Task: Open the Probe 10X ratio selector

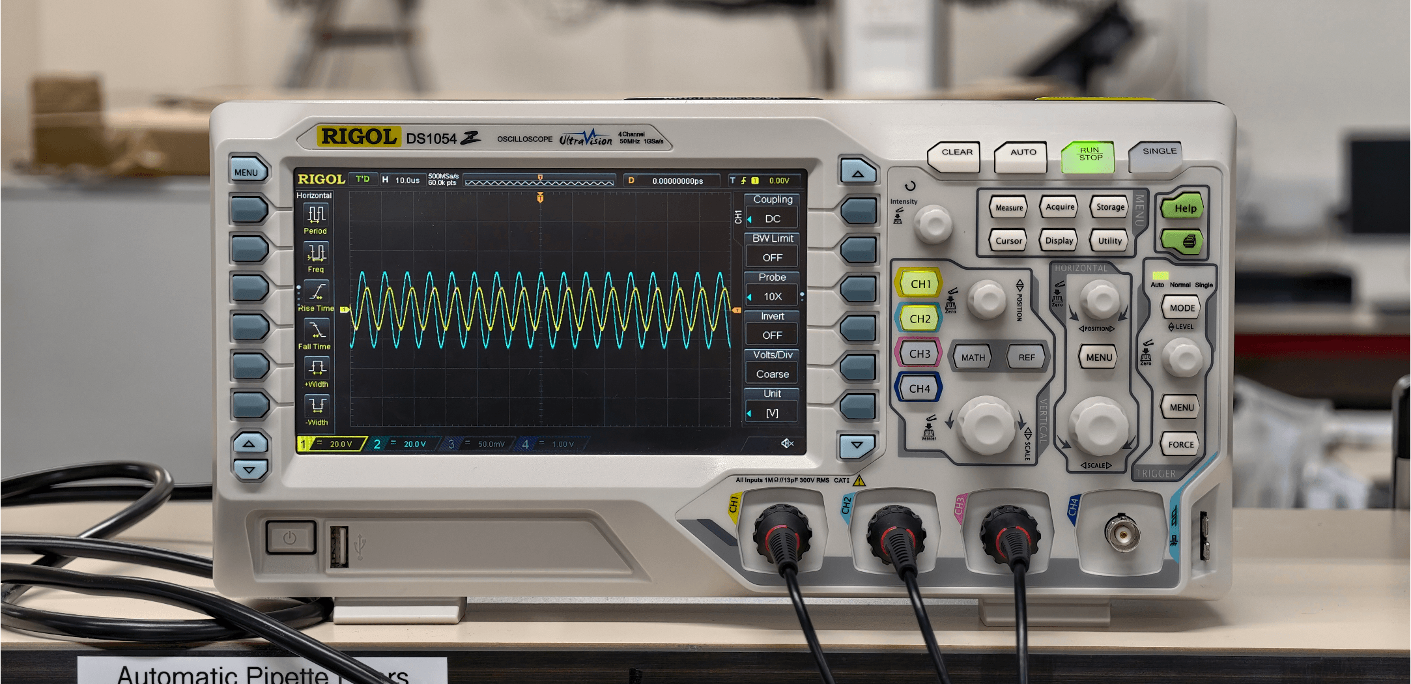Action: pyautogui.click(x=772, y=289)
